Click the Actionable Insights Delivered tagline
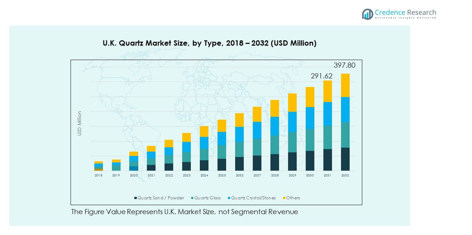 405,18
